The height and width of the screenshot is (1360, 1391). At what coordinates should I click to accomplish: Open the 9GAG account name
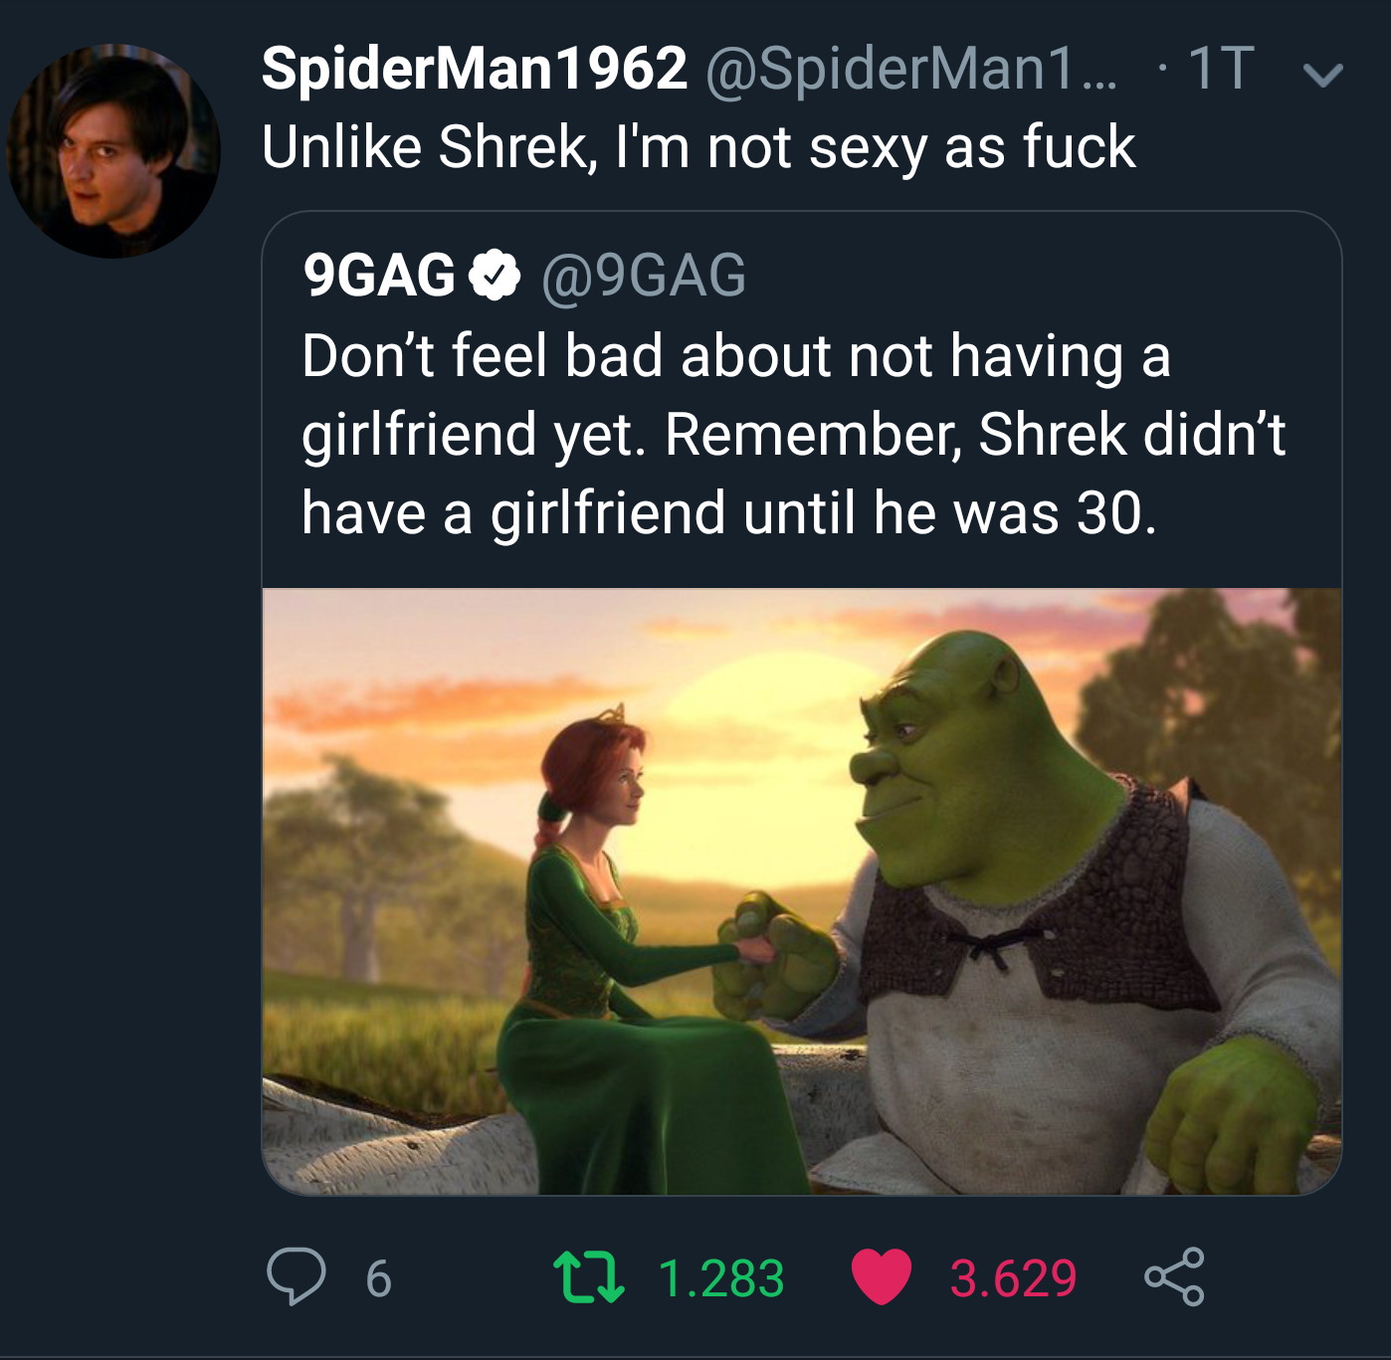click(379, 276)
